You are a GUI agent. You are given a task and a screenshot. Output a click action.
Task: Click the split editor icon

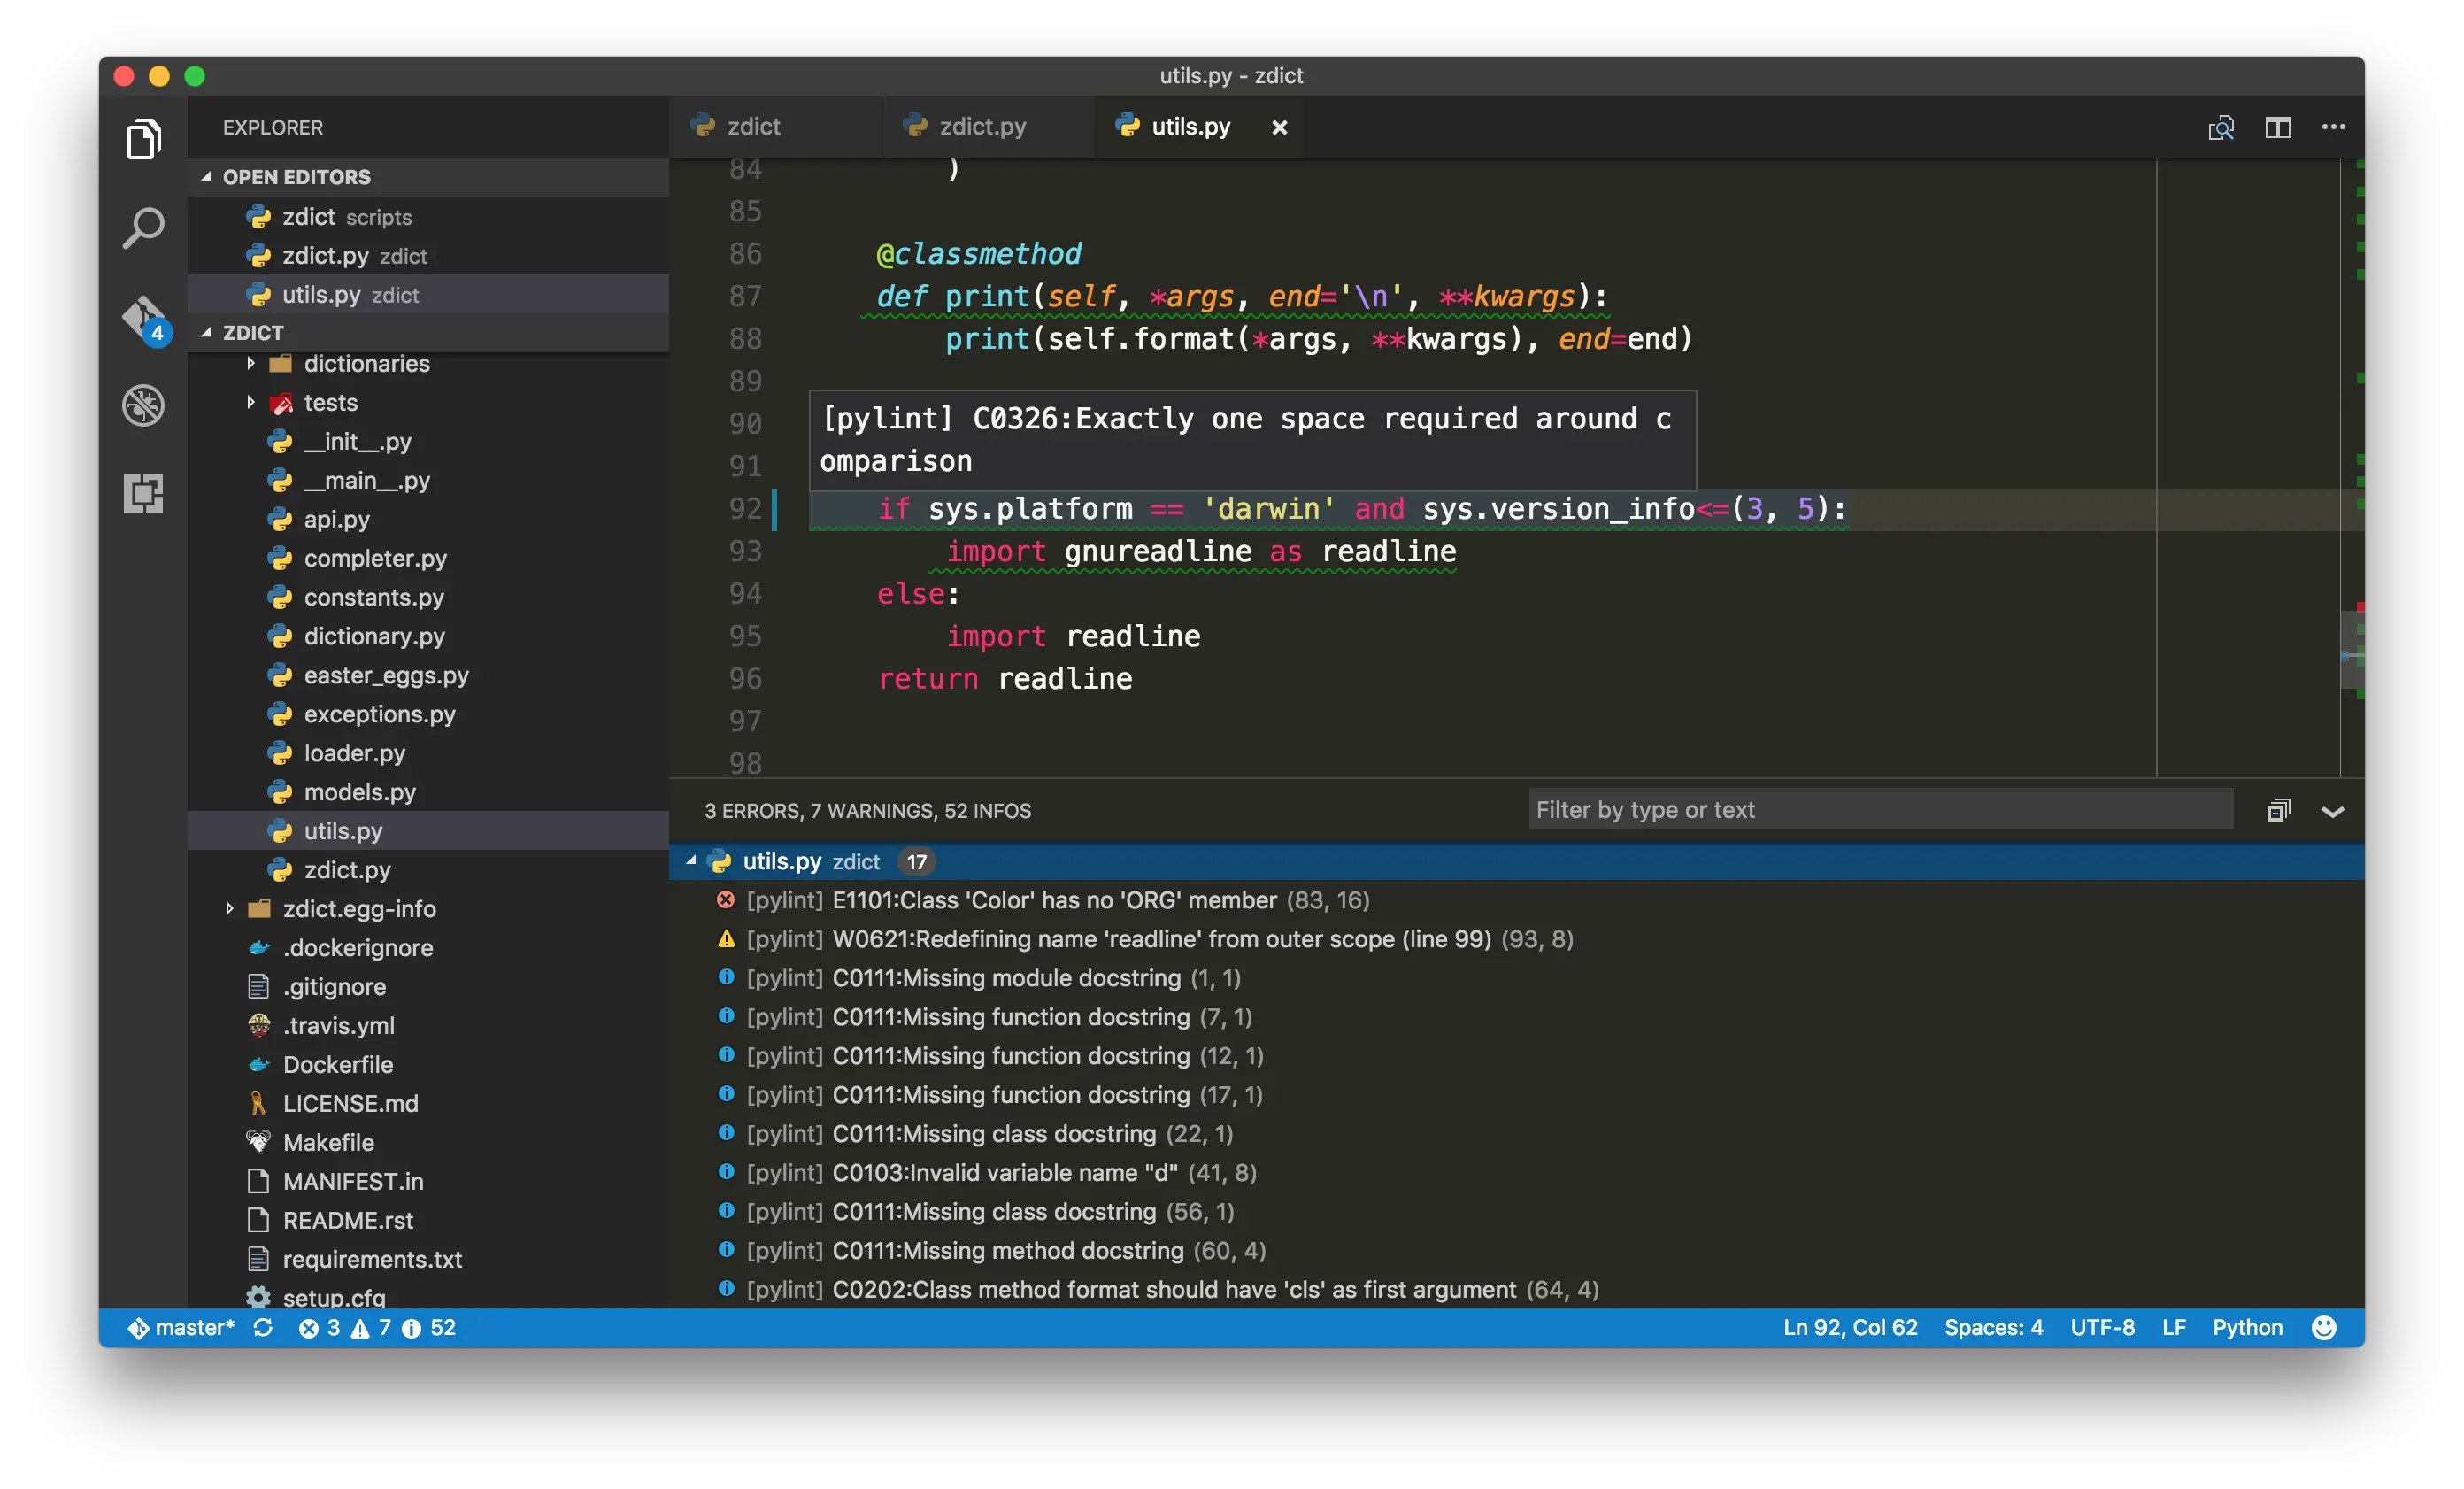click(2277, 128)
